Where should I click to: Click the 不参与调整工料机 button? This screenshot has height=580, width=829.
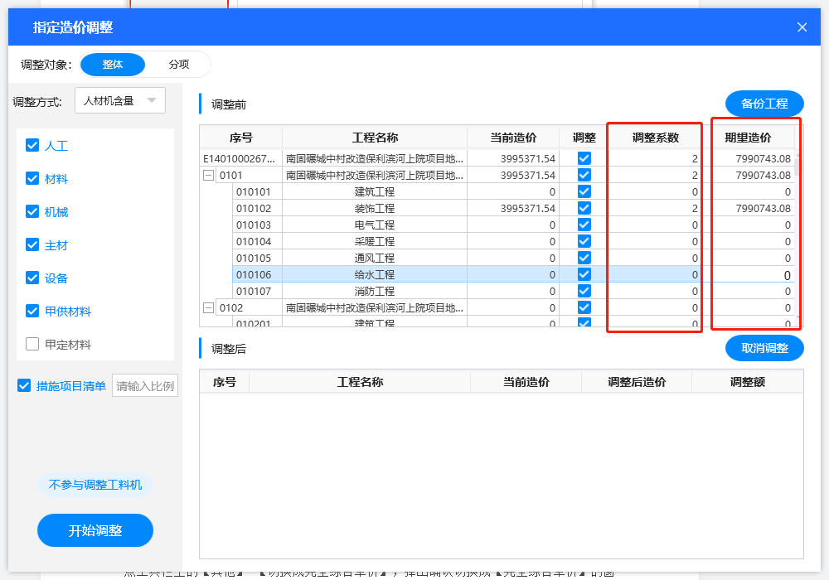coord(95,486)
